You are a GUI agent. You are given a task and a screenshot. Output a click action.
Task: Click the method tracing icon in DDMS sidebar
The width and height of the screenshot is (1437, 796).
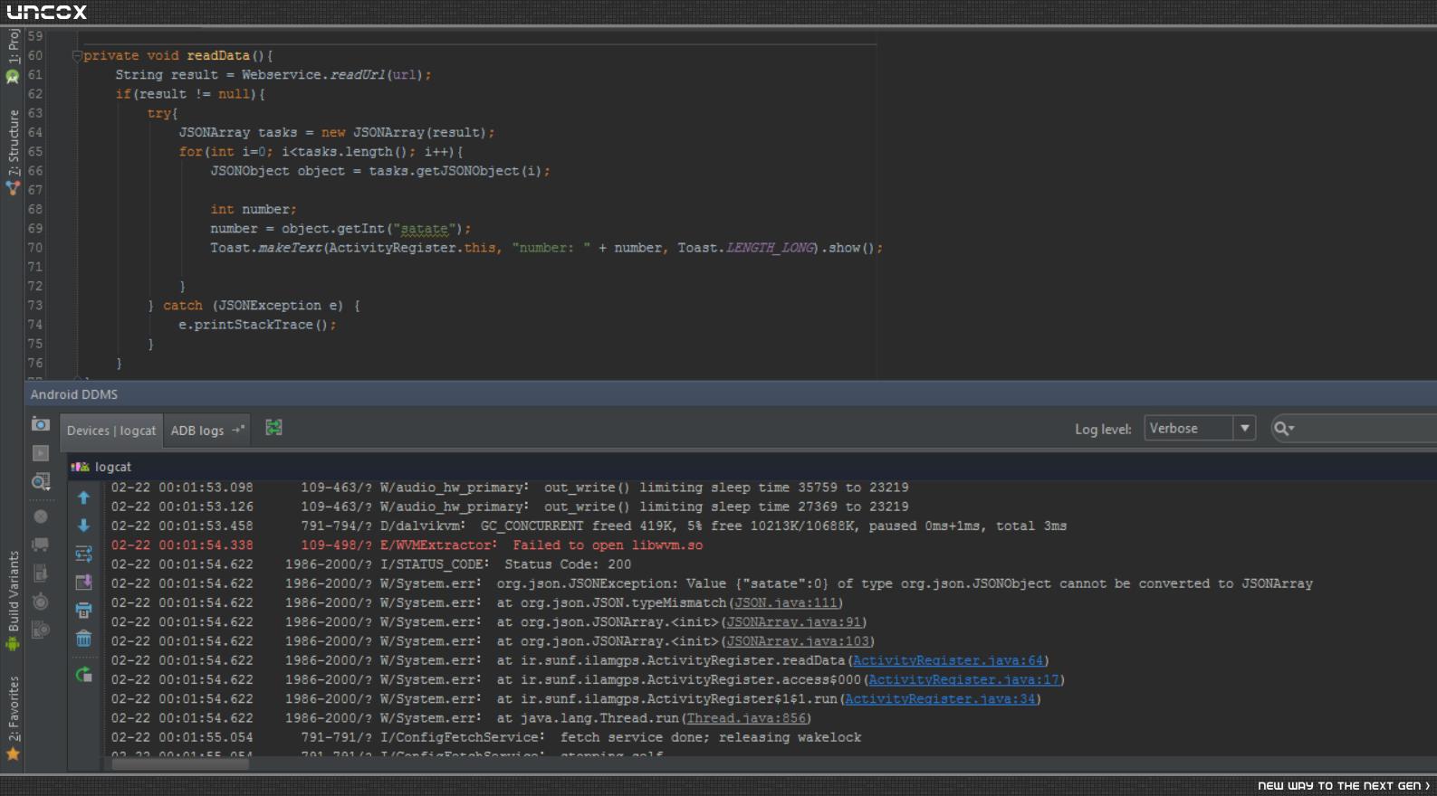tap(41, 630)
